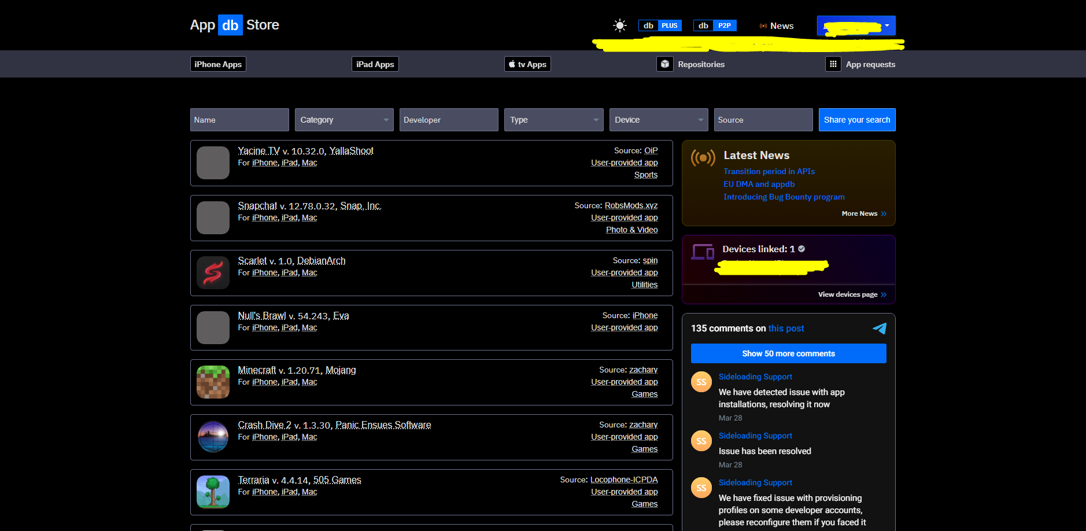The height and width of the screenshot is (531, 1086).
Task: Click Show 50 more comments button
Action: pyautogui.click(x=789, y=353)
